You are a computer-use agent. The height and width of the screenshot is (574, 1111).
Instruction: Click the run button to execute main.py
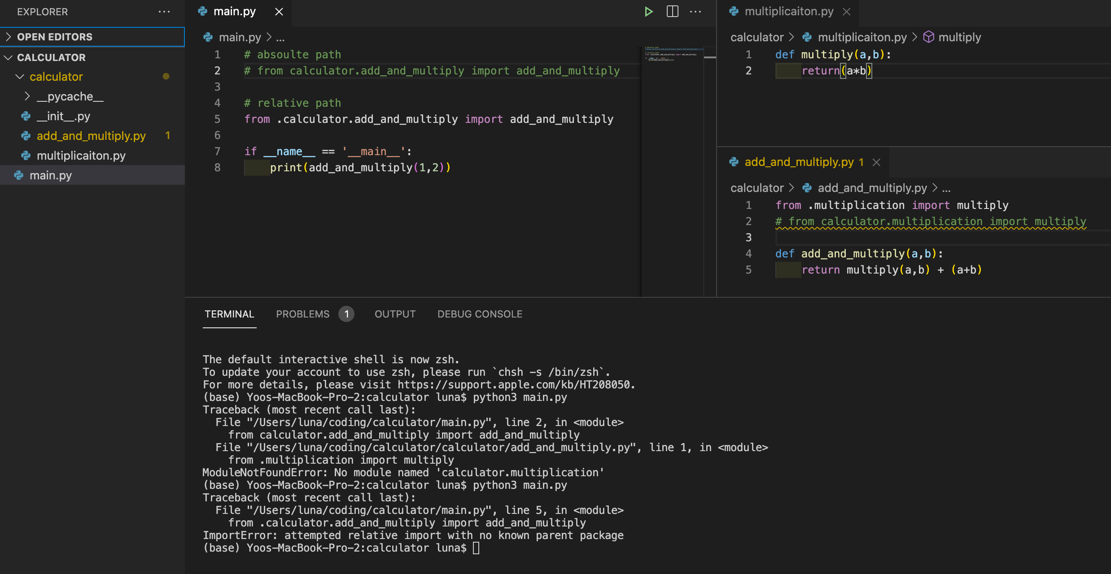(647, 13)
